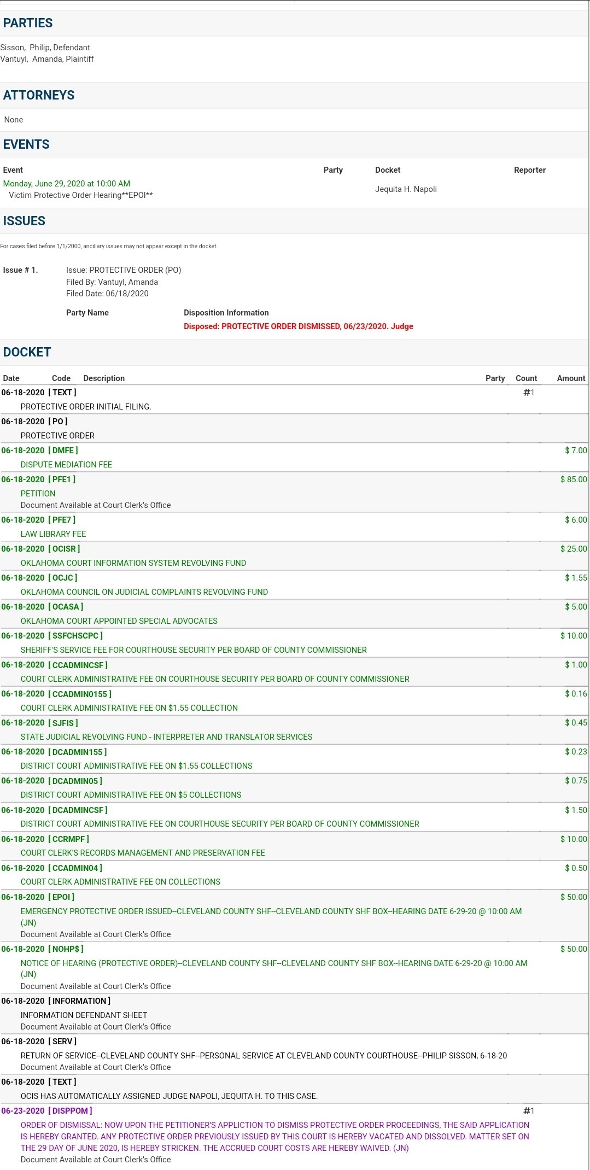Click the [ OCJC ] docket code
The image size is (590, 1170).
(63, 578)
